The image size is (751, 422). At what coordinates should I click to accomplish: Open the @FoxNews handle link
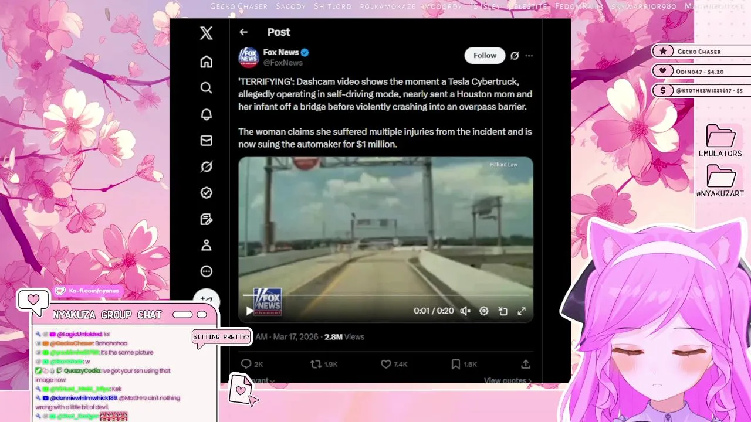tap(283, 63)
